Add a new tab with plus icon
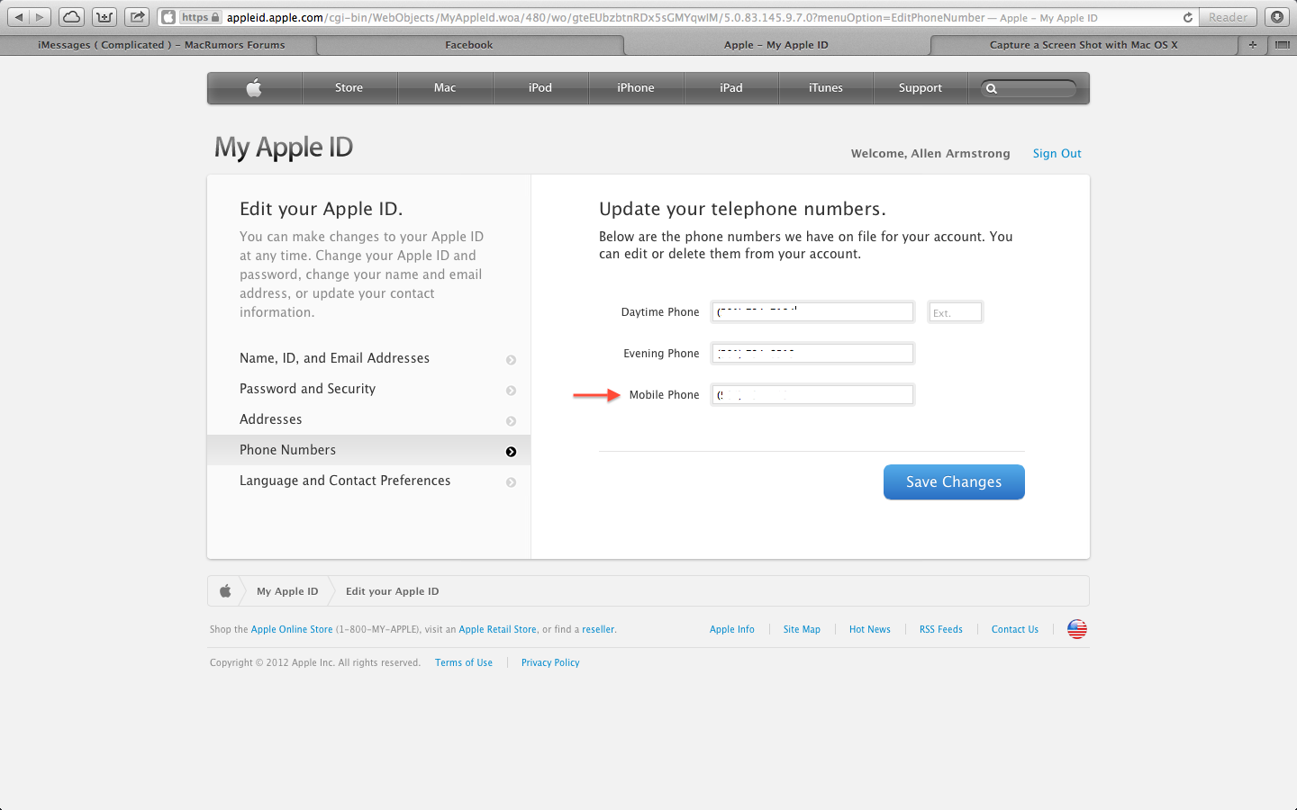 tap(1252, 44)
